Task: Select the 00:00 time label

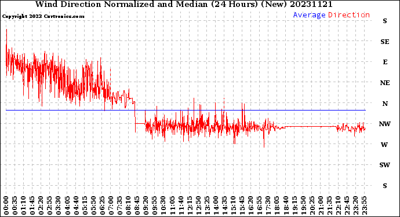Action: coord(6,206)
